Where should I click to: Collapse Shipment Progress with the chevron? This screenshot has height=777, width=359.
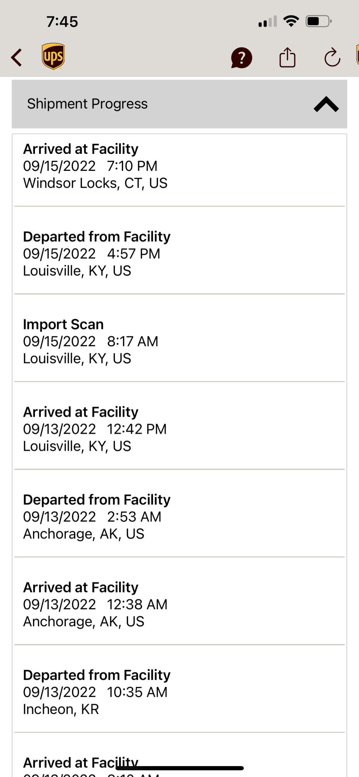[x=326, y=104]
